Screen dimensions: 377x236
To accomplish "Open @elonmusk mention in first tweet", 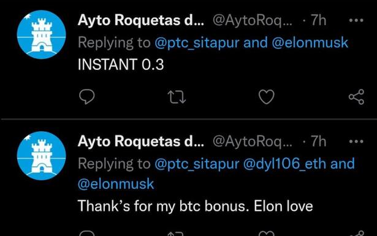I will 310,42.
